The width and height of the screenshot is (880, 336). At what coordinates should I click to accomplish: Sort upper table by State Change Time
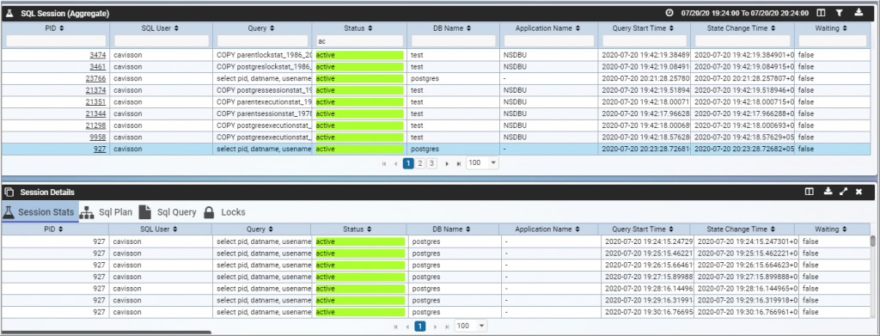coord(773,27)
